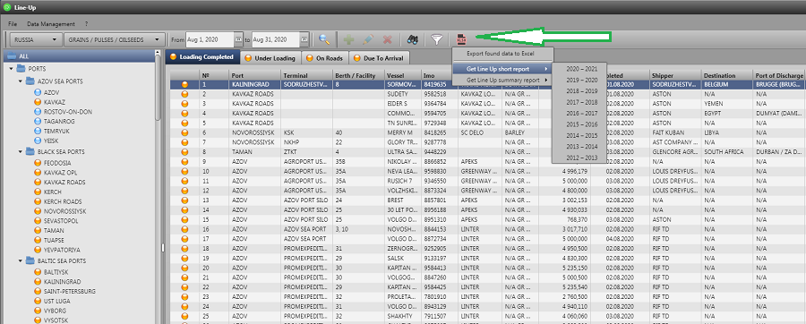The height and width of the screenshot is (324, 806).
Task: Open the GRAINS / PULSES / OILSEEDS dropdown
Action: [114, 39]
